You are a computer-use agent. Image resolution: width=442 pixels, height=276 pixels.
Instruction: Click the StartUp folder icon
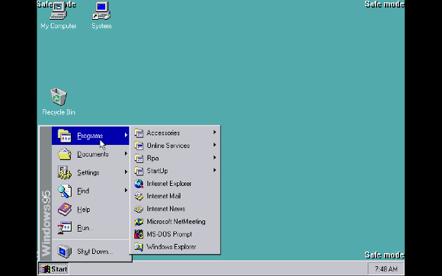click(139, 171)
